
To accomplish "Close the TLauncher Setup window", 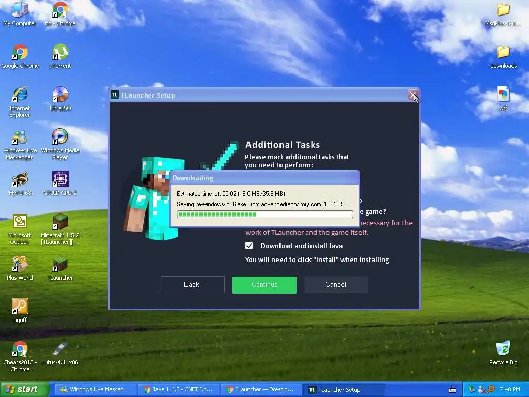I will [413, 95].
